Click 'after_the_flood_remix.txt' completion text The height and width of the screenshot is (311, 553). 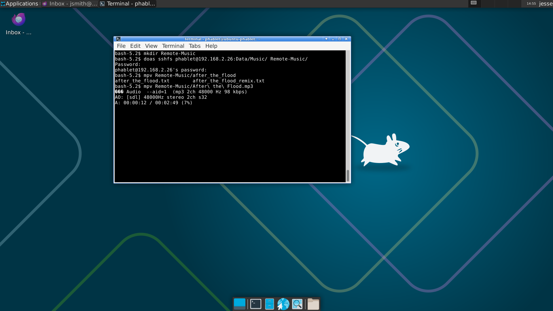click(228, 81)
